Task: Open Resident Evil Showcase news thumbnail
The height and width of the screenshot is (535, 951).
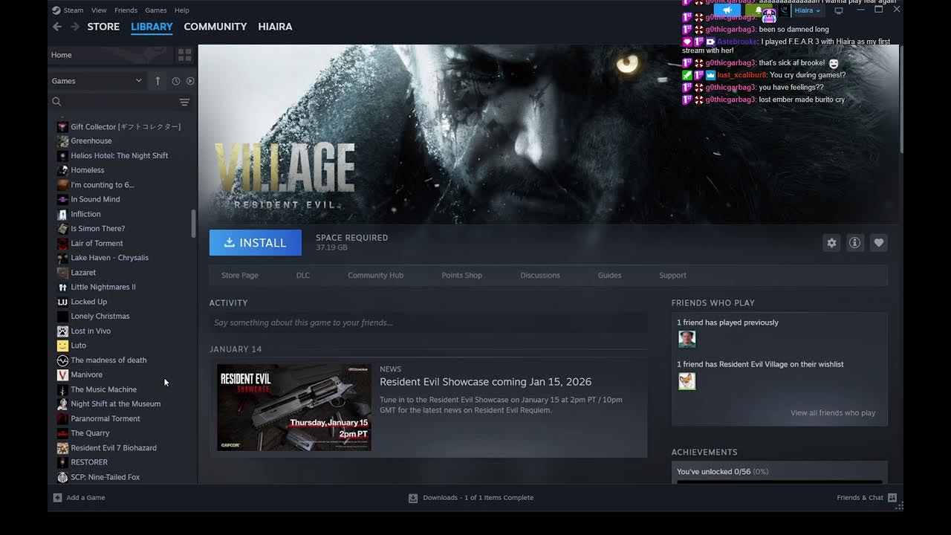Action: point(294,407)
